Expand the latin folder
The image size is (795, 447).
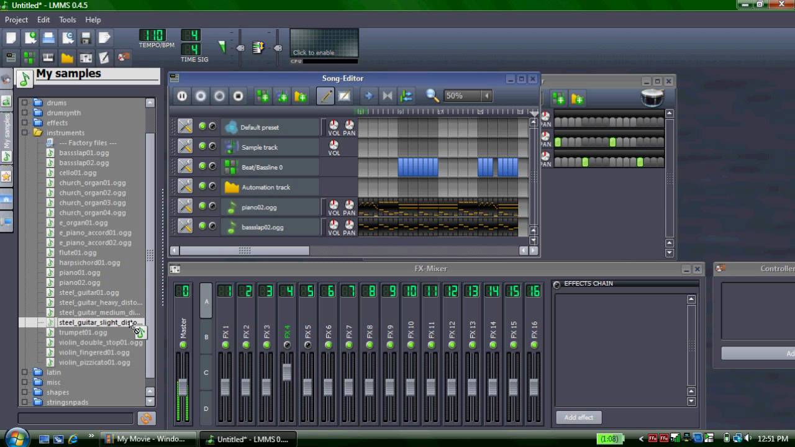click(25, 372)
